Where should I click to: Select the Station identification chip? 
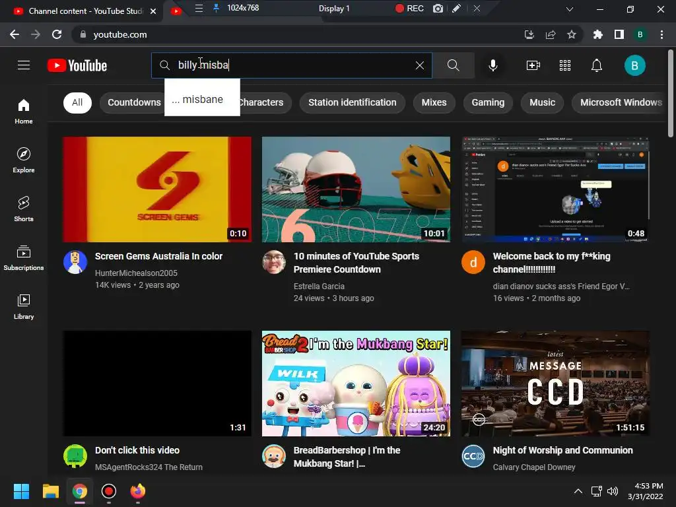(353, 102)
